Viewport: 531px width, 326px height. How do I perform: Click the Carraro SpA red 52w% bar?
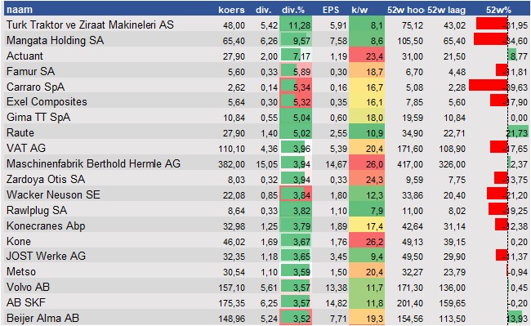point(488,86)
